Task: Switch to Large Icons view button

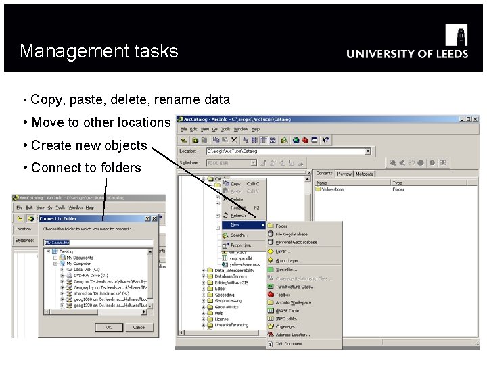Action: (x=246, y=140)
